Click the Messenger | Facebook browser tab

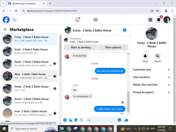click(27, 4)
